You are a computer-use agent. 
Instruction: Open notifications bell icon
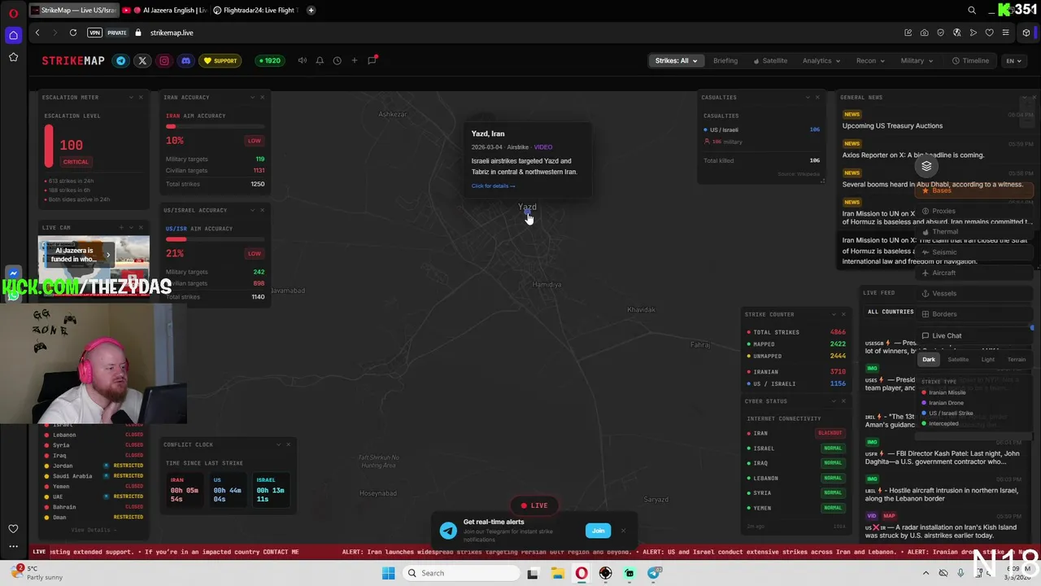tap(320, 60)
